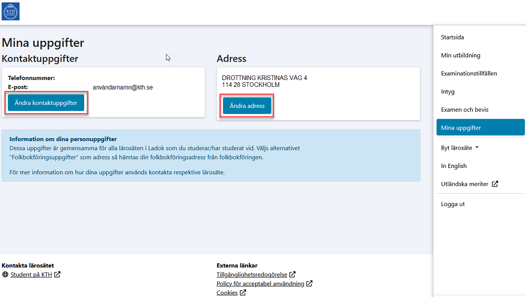Log out using Logga ut
Viewport: 526px width, 297px height.
pyautogui.click(x=453, y=204)
